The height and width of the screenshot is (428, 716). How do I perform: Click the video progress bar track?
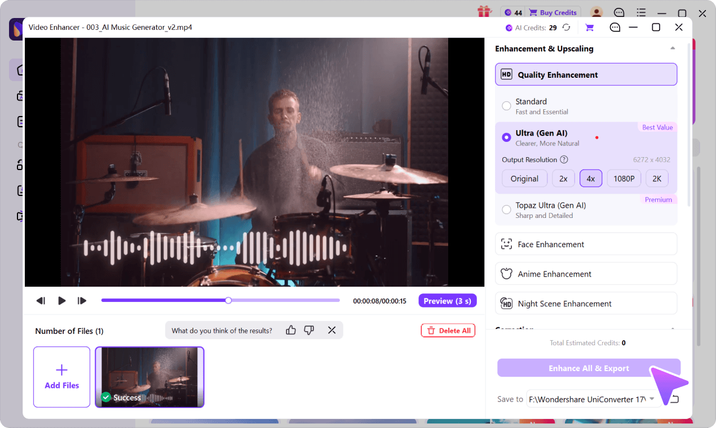220,301
